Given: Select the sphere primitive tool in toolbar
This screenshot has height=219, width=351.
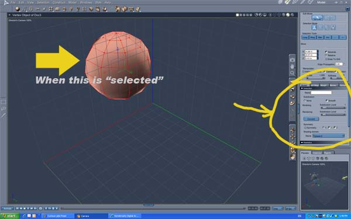Looking at the screenshot, I should [18, 9].
